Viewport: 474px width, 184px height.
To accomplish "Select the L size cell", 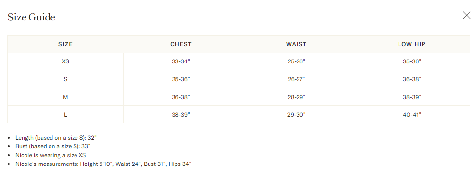I will [x=65, y=114].
